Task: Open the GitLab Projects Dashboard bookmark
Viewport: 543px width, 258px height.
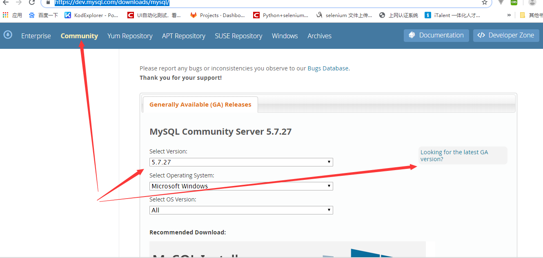Action: 218,15
